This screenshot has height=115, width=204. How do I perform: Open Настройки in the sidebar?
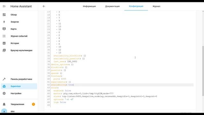pos(16,93)
